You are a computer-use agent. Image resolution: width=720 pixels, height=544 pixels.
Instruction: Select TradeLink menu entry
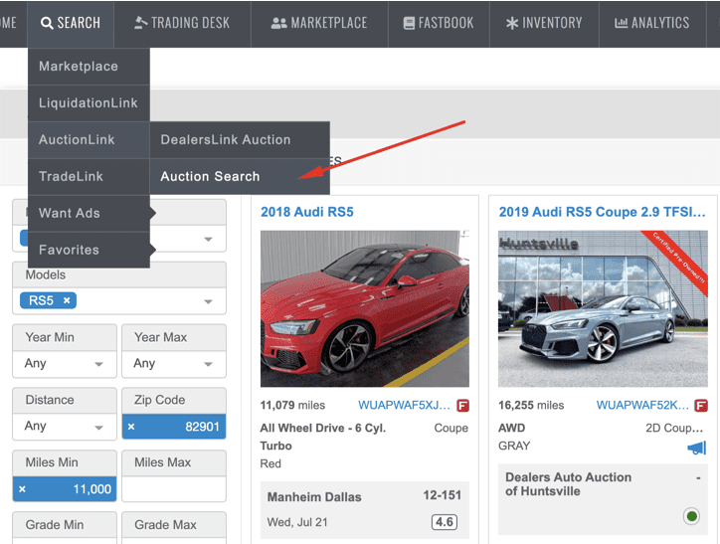point(90,176)
